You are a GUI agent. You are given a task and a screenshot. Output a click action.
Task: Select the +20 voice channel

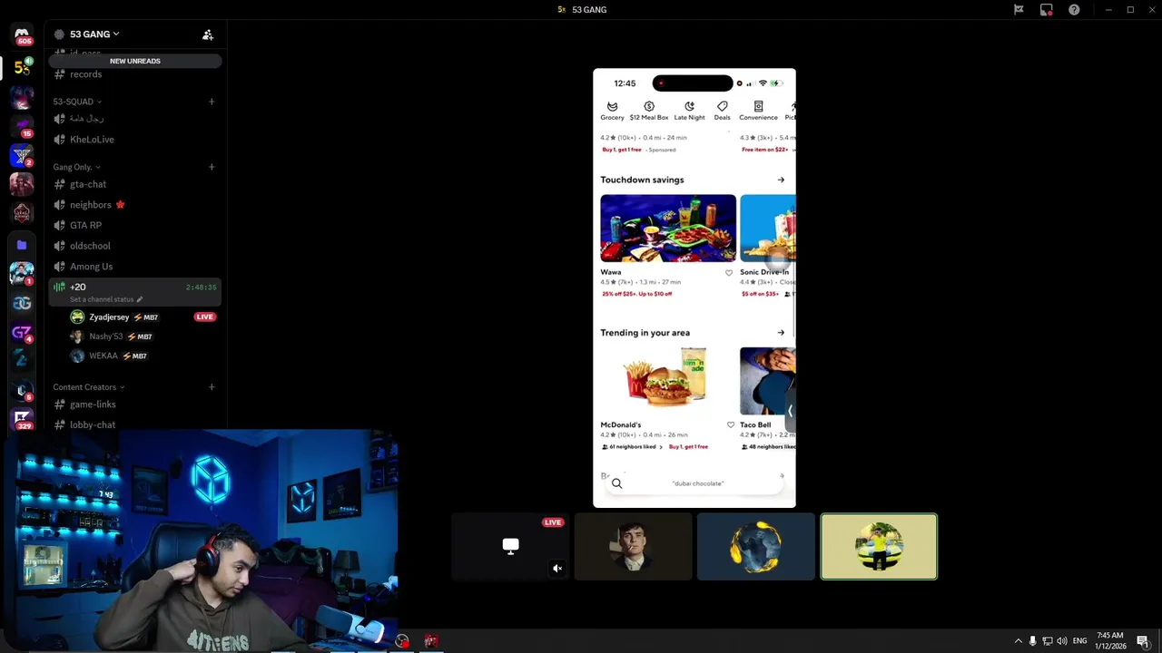point(135,292)
